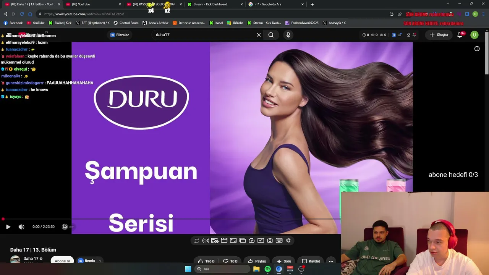
Task: Switch to the m7 - Google'da Ara tab
Action: tap(275, 4)
